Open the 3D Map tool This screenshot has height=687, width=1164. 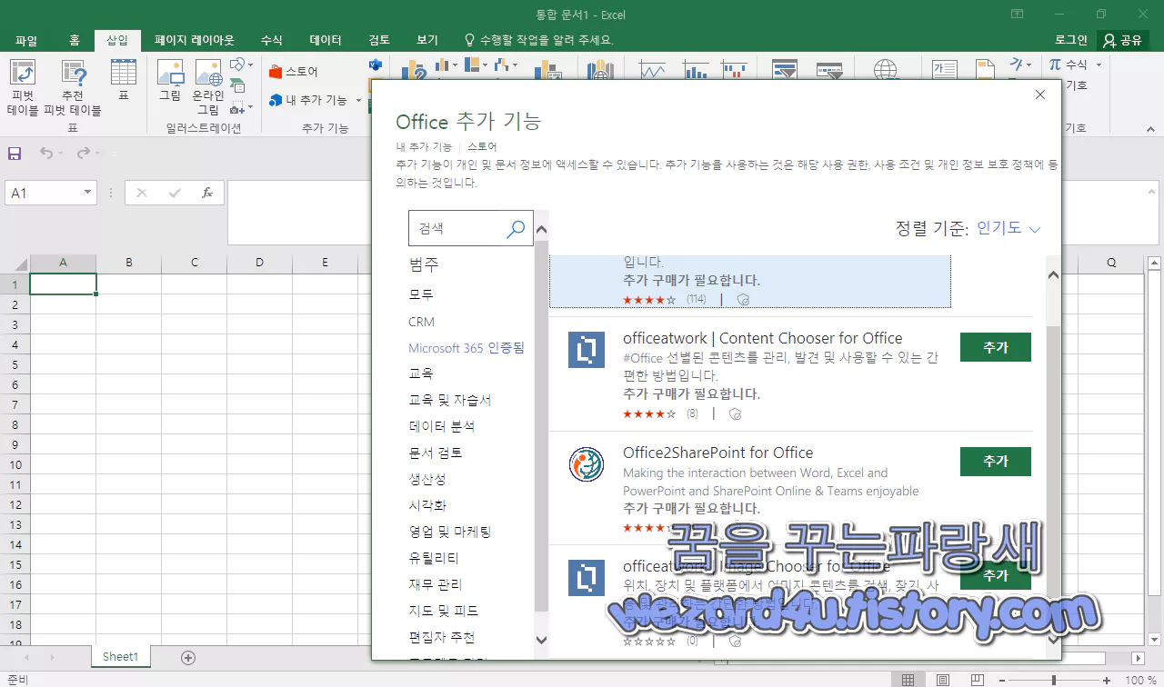coord(600,69)
